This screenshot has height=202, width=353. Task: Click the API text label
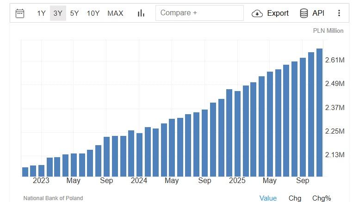click(318, 13)
